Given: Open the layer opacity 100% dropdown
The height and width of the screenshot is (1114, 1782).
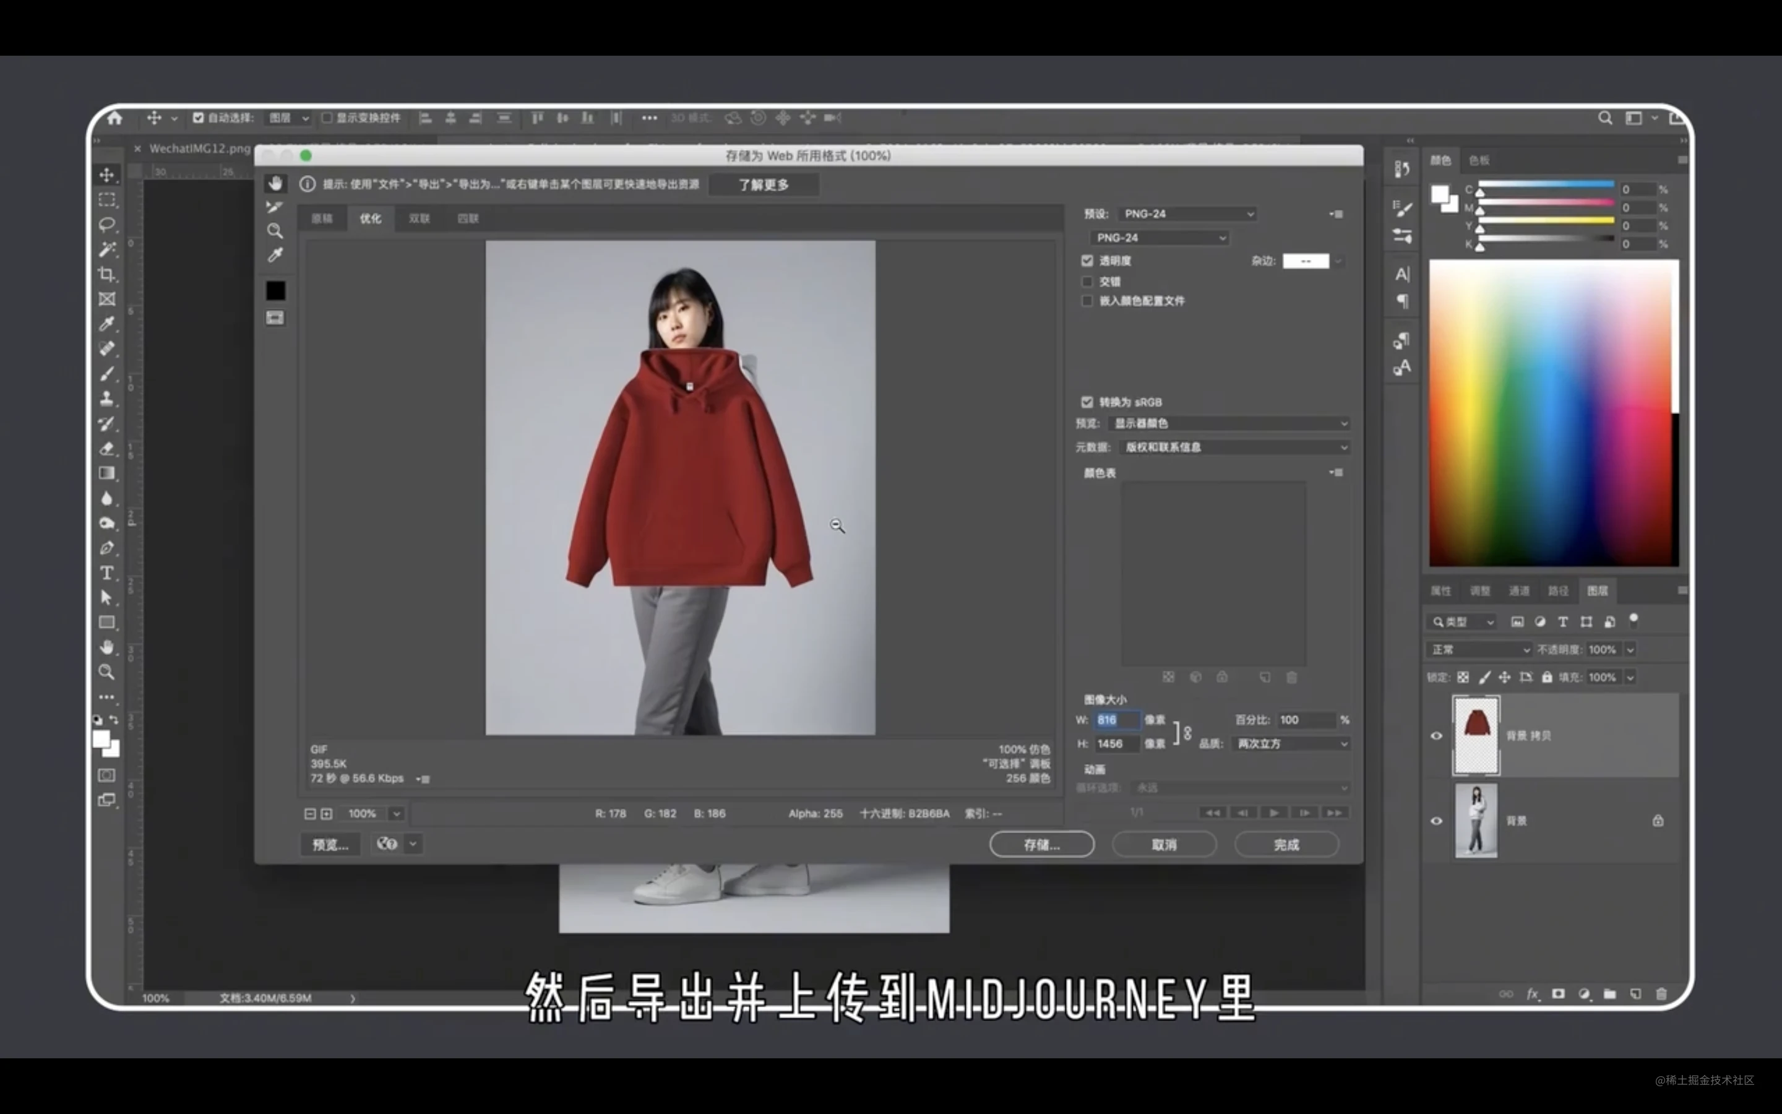Looking at the screenshot, I should pyautogui.click(x=1630, y=650).
